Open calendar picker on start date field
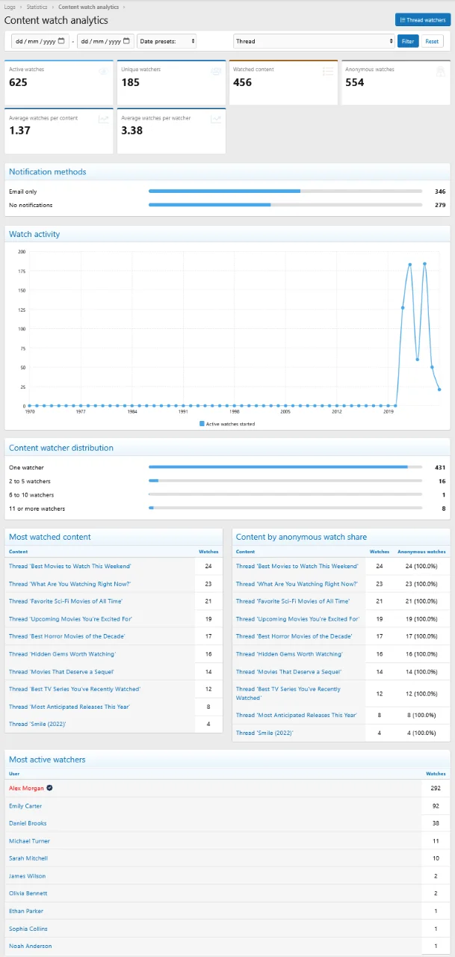 [x=61, y=41]
